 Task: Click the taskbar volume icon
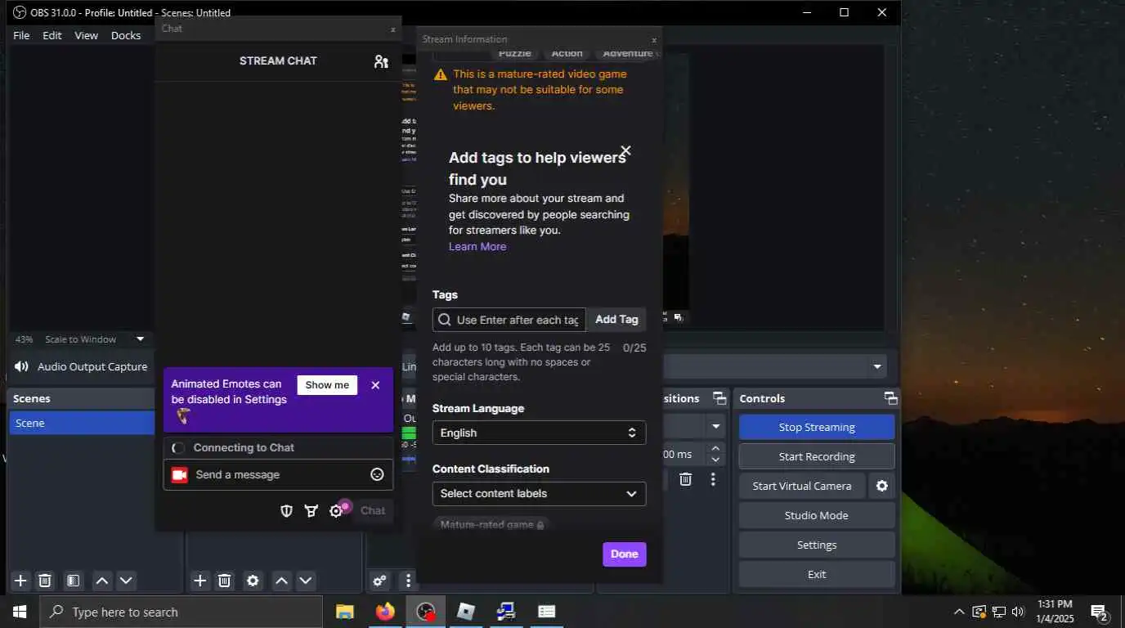coord(1018,612)
